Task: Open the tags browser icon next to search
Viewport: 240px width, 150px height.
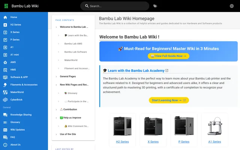Action: 155,6
